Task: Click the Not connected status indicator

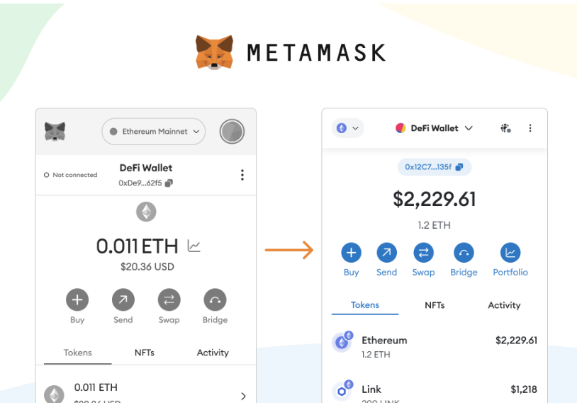Action: click(x=71, y=175)
